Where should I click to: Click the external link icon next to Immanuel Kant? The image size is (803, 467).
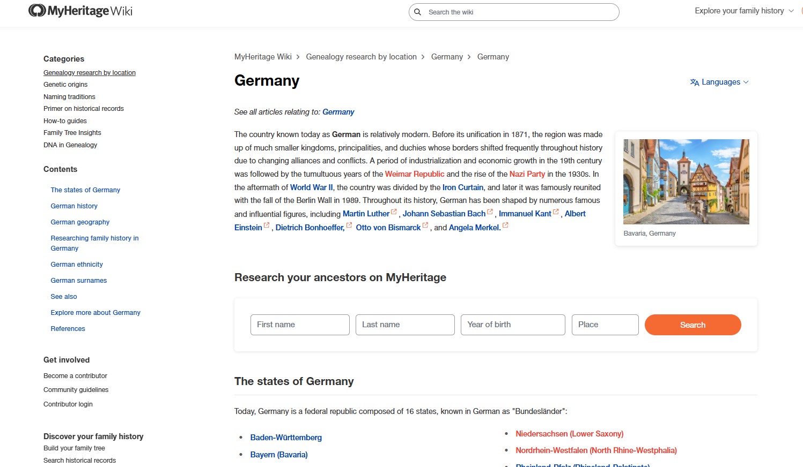[x=556, y=210]
